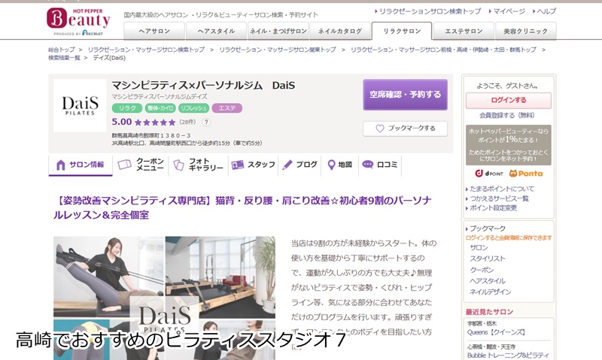Click the staff ID card icon
The image size is (602, 360).
[238, 165]
